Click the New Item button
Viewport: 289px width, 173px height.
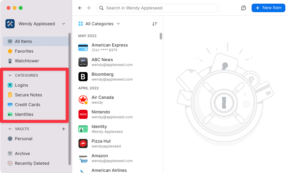pos(268,8)
